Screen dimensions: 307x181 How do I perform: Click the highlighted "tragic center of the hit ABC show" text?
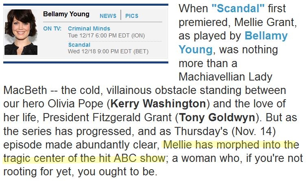[x=84, y=159]
